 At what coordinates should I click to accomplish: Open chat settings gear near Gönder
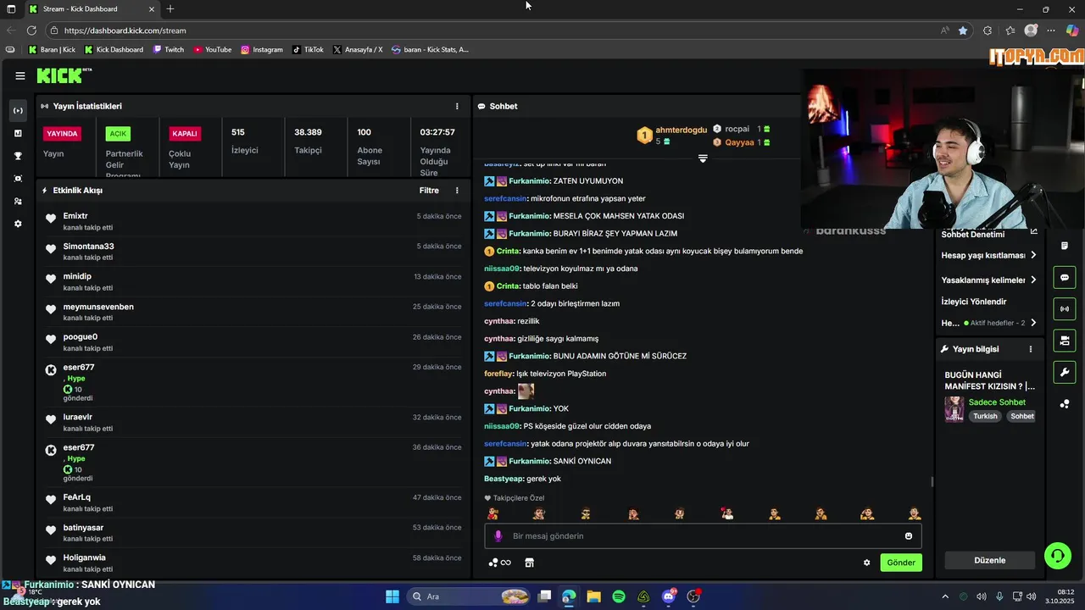click(x=866, y=563)
